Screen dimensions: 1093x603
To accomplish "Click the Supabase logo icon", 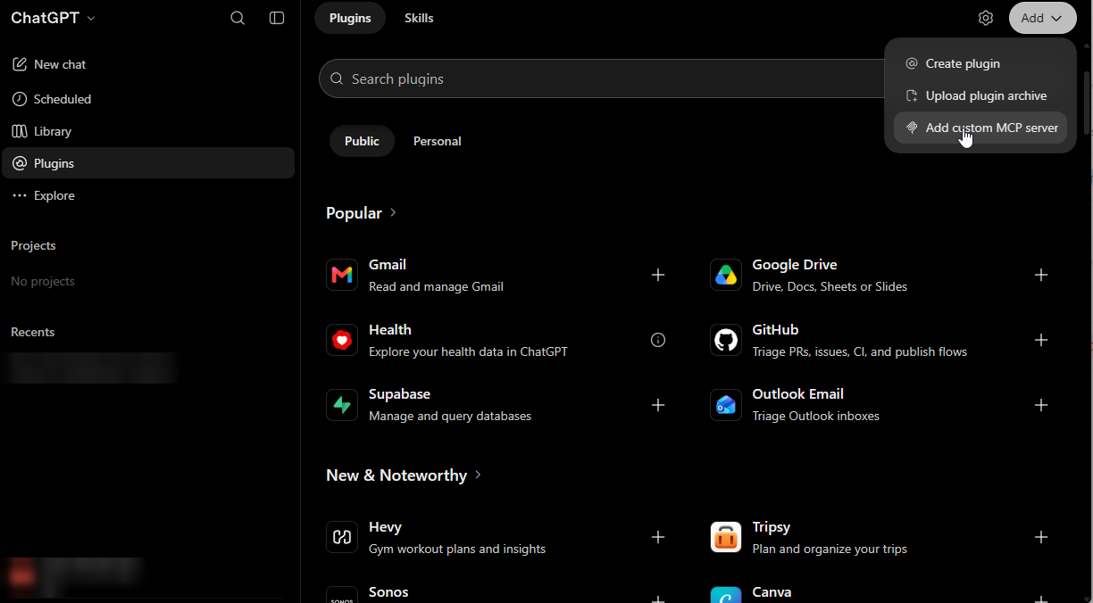I will pos(342,405).
